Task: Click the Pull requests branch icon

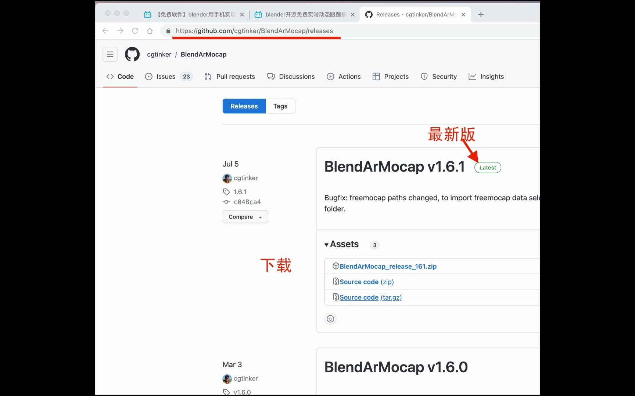Action: tap(208, 77)
